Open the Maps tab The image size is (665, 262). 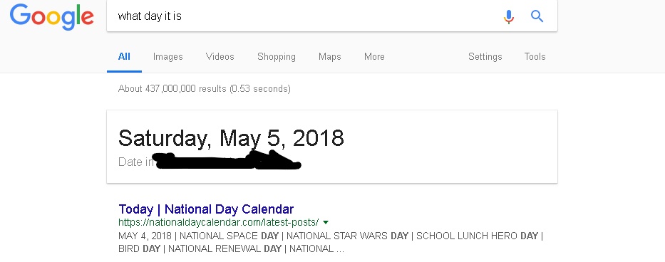pyautogui.click(x=329, y=57)
